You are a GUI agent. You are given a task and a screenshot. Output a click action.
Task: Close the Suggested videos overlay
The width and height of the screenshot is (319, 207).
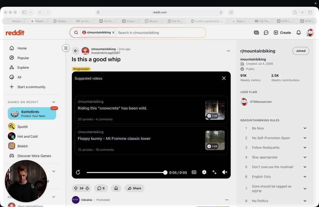coord(224,78)
